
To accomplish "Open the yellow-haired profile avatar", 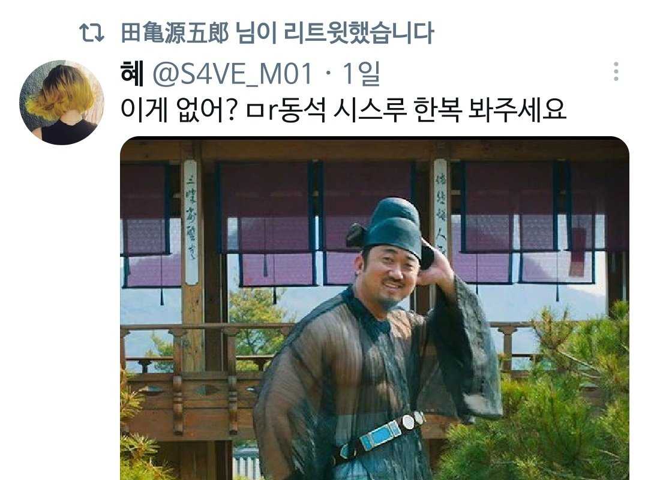I will (x=62, y=102).
